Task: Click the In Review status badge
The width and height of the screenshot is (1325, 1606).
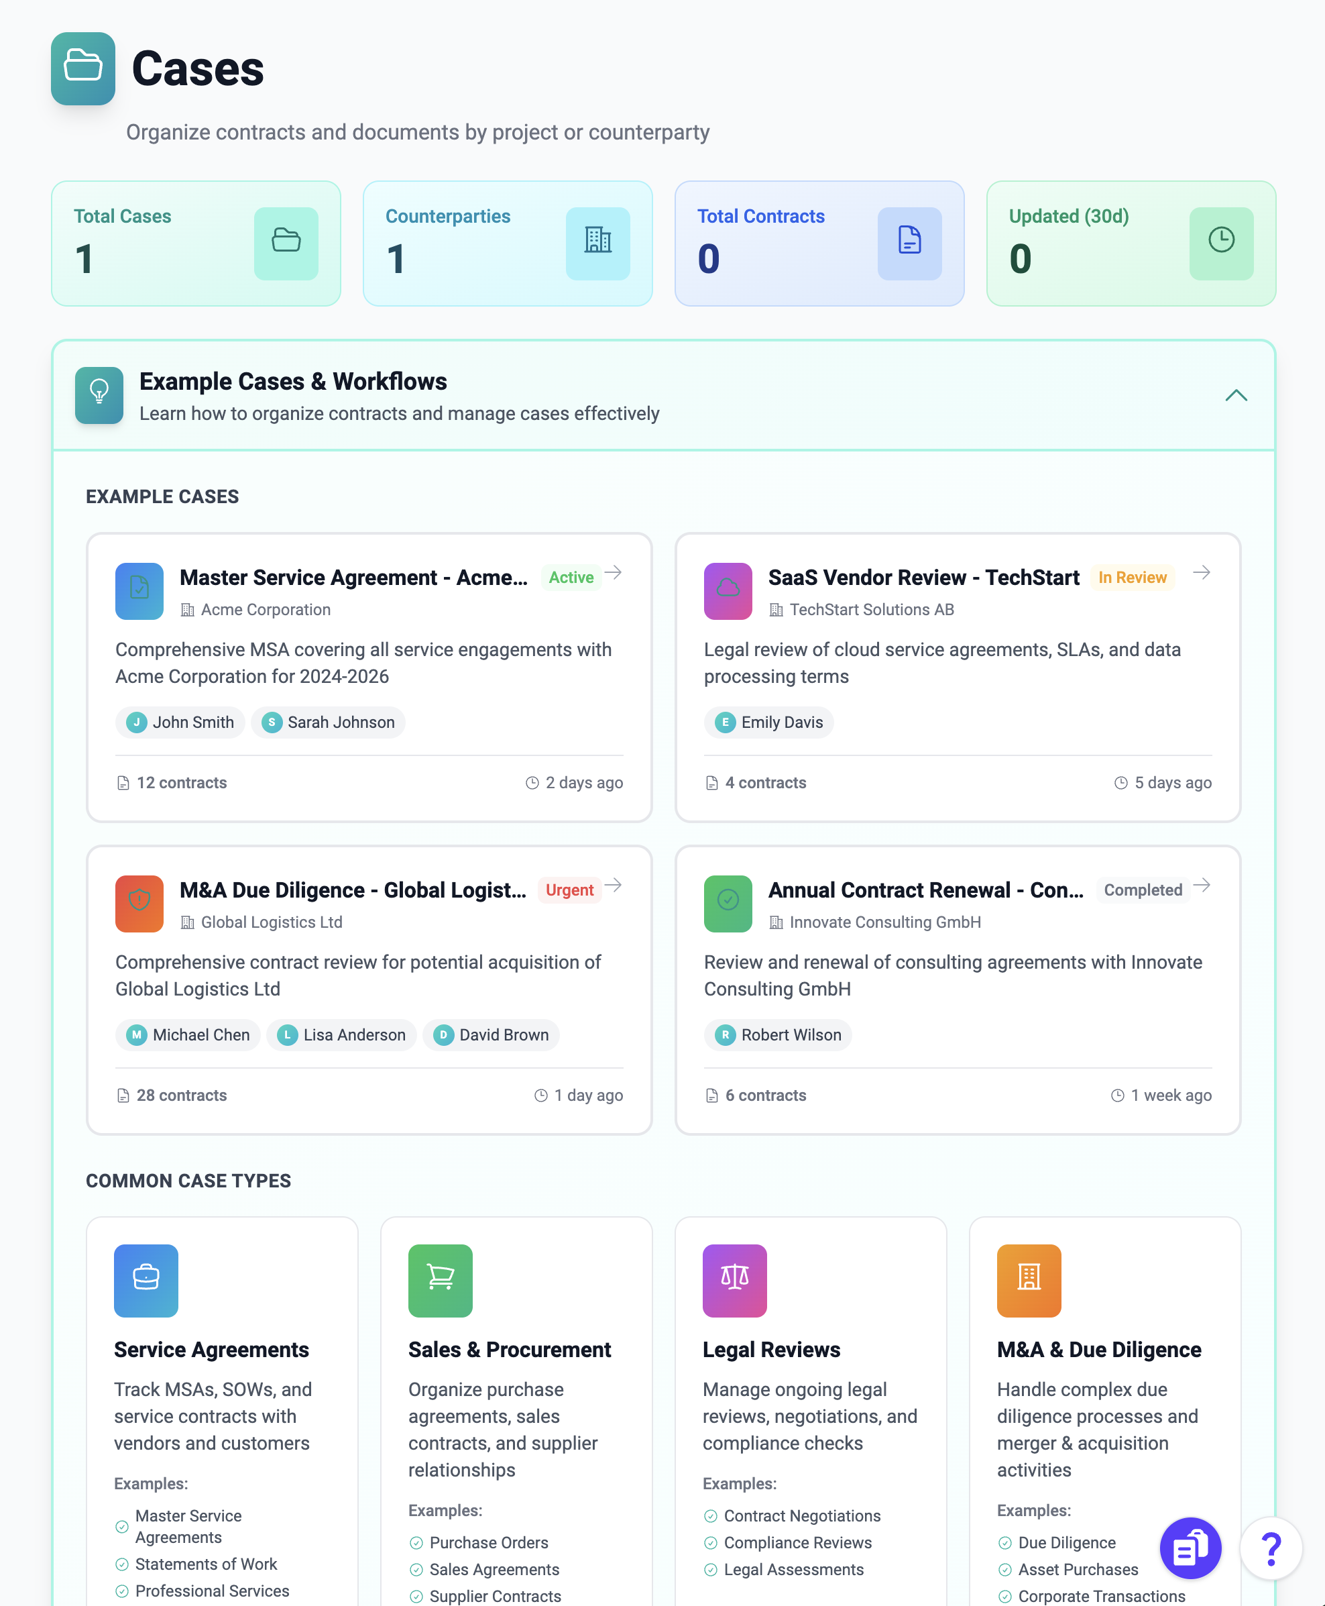Action: click(x=1131, y=578)
